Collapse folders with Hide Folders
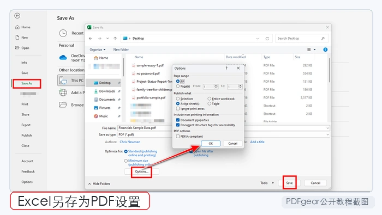 click(x=99, y=184)
